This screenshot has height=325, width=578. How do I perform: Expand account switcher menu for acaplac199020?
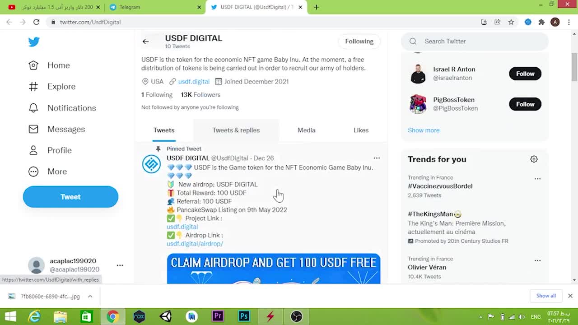coord(120,265)
